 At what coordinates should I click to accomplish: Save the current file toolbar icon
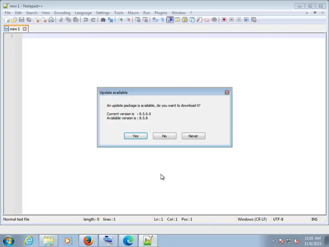(22, 20)
